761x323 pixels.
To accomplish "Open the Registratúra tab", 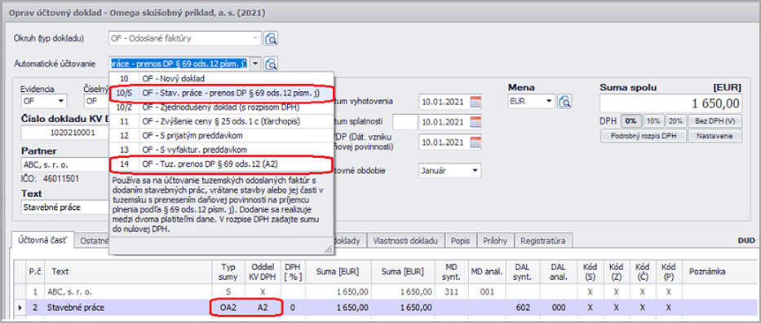I will [x=543, y=241].
